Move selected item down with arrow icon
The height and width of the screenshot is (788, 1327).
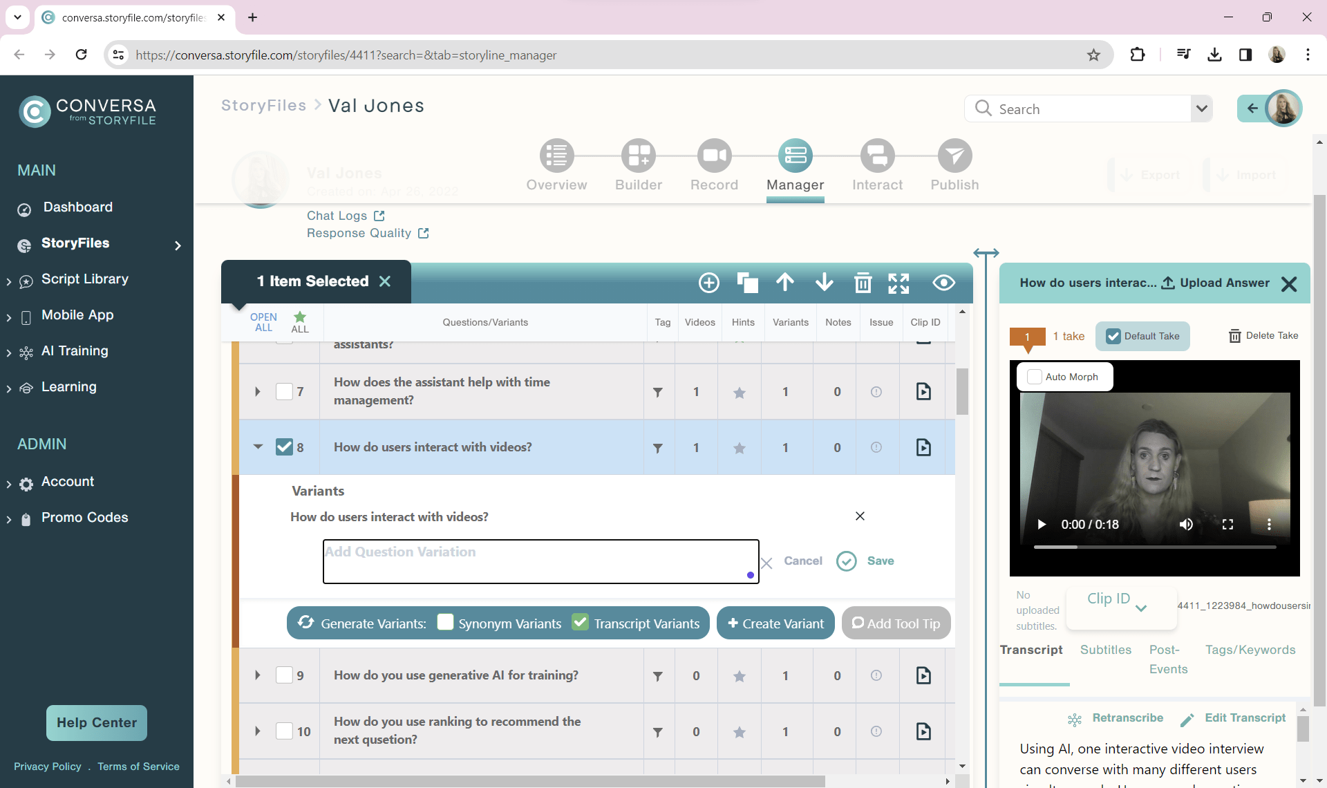pyautogui.click(x=824, y=282)
